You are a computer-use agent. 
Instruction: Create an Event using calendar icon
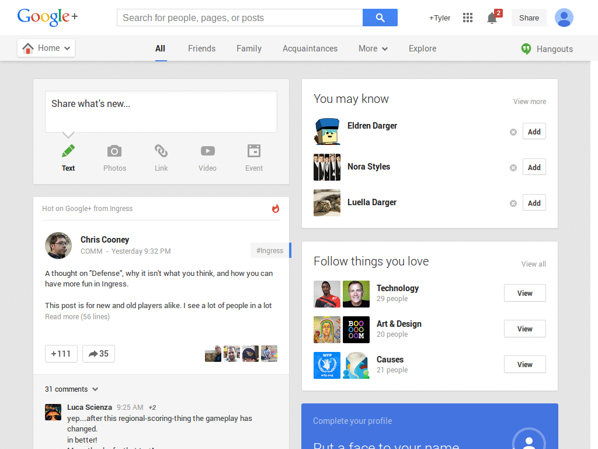pyautogui.click(x=254, y=151)
